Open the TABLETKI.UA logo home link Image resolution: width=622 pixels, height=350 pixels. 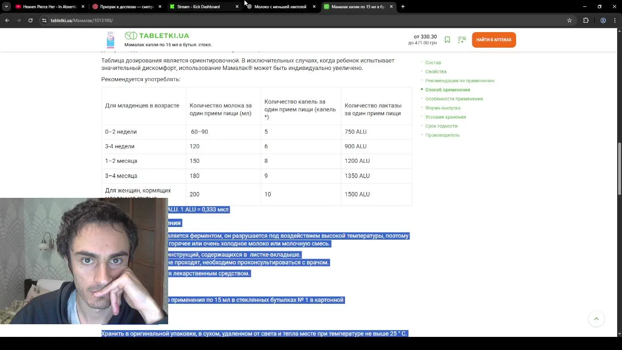point(157,35)
